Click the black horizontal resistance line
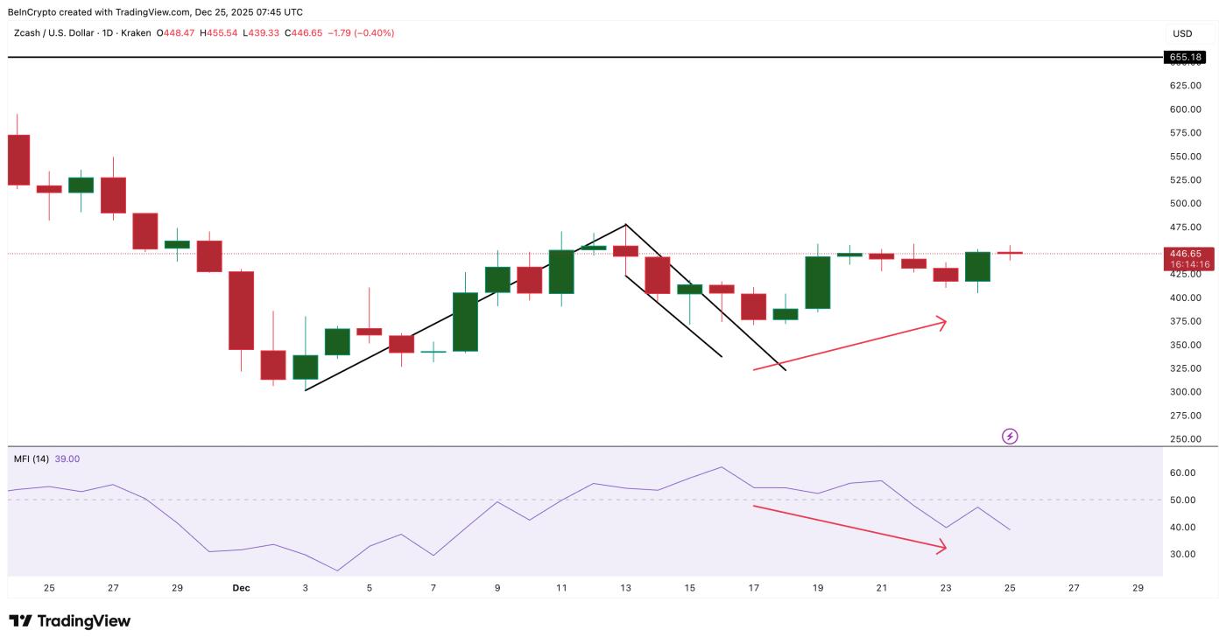This screenshot has height=644, width=1226. point(585,57)
